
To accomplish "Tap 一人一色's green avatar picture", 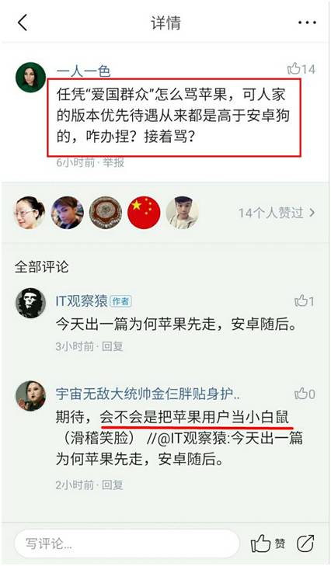I will point(31,77).
